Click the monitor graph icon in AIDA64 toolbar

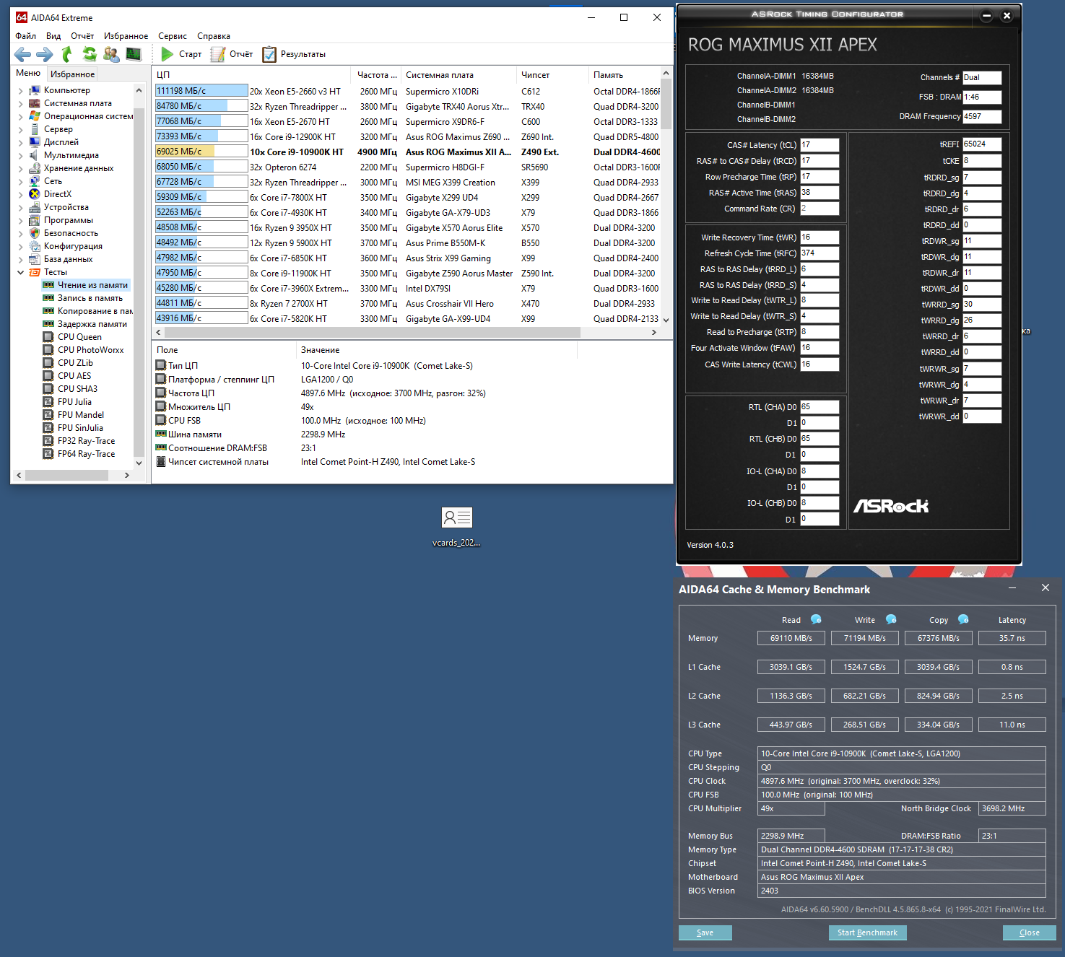click(x=134, y=54)
